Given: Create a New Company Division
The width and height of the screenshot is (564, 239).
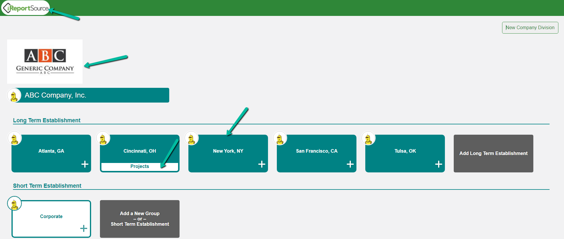Looking at the screenshot, I should click(530, 28).
